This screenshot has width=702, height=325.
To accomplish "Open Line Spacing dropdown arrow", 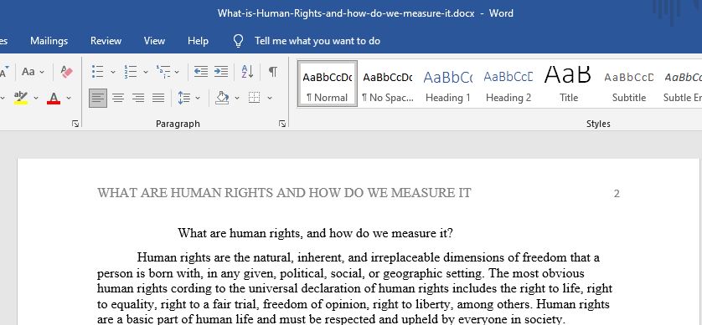I will click(x=198, y=98).
